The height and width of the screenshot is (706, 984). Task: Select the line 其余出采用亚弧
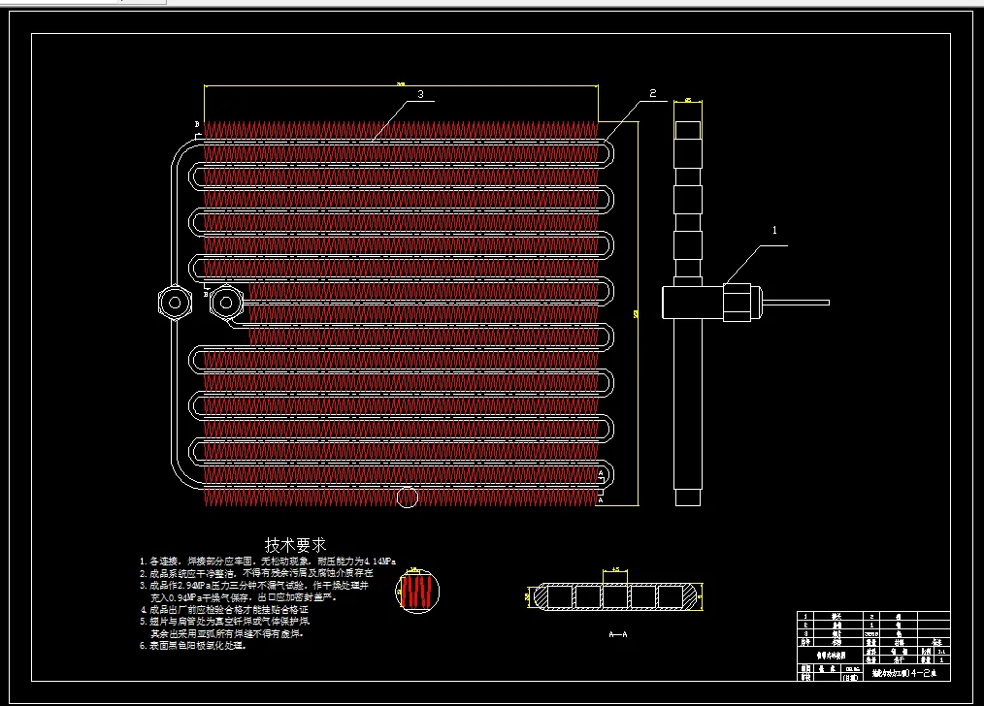point(227,634)
